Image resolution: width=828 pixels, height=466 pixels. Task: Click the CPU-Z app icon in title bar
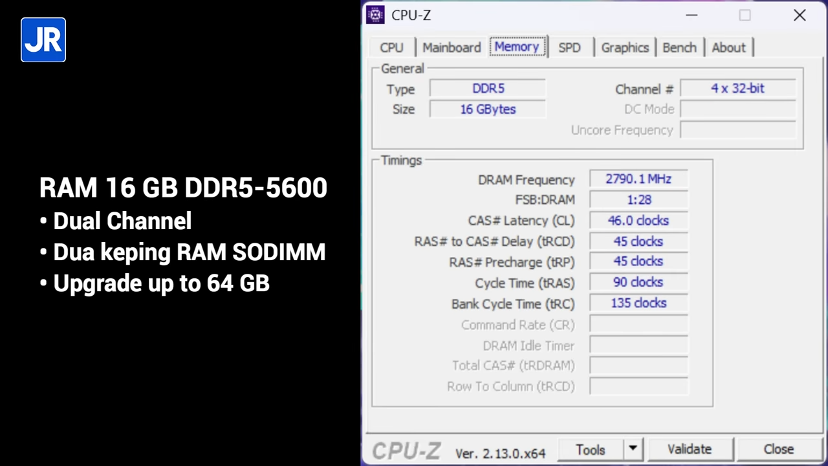(x=375, y=15)
